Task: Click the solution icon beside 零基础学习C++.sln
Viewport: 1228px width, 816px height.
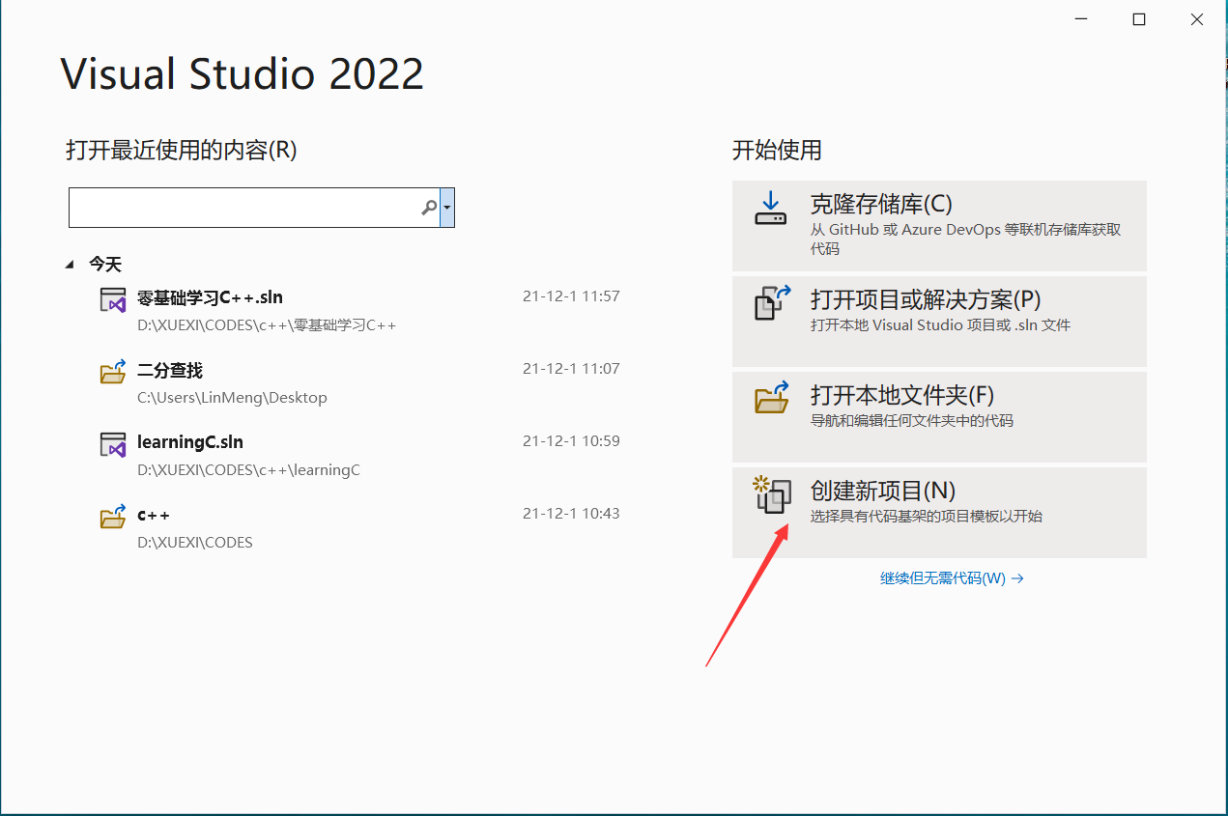Action: (113, 299)
